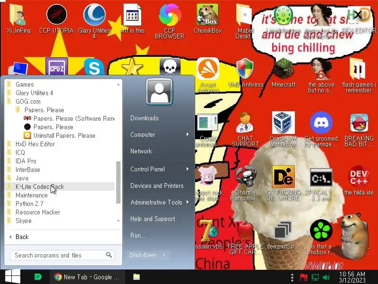
Task: Expand the Games folder in Start menu
Action: pos(60,84)
